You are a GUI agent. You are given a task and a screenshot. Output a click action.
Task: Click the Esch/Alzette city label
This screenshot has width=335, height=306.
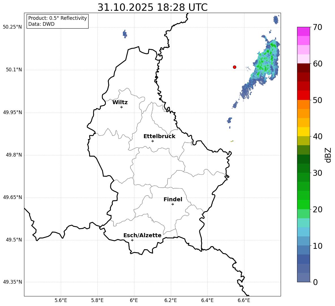tap(142, 236)
